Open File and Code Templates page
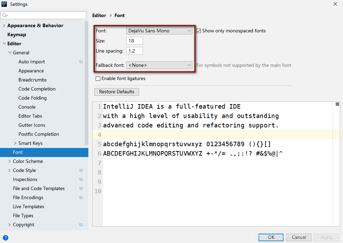The height and width of the screenshot is (243, 343). [39, 188]
